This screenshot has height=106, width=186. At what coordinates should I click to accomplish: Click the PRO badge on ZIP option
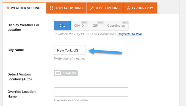tap(100, 23)
